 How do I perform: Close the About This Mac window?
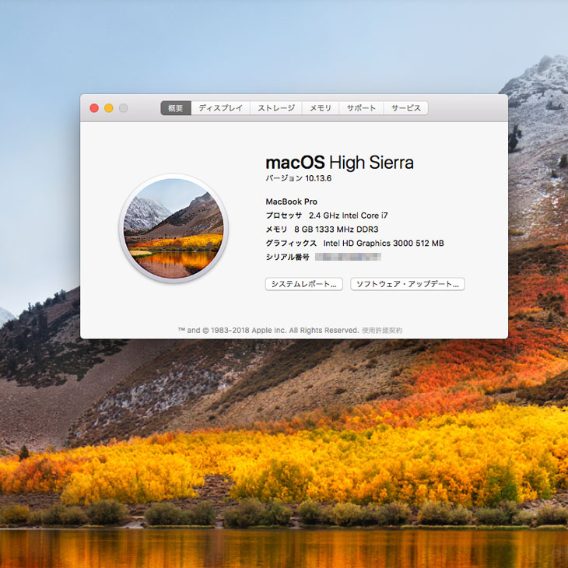[x=94, y=108]
